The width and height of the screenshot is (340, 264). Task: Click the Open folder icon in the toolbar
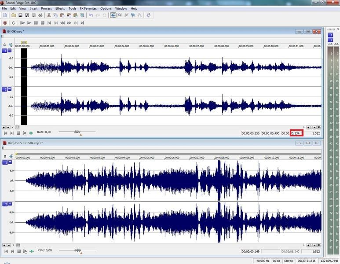[x=14, y=15]
